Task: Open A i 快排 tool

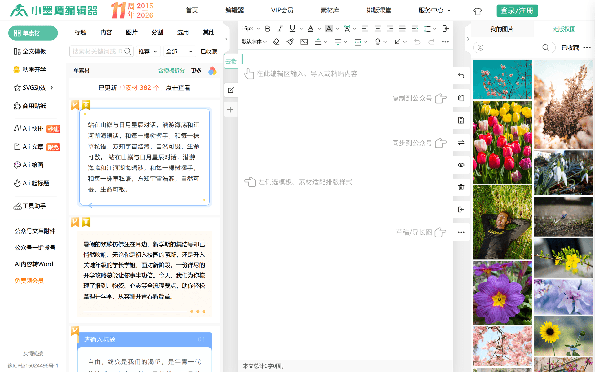Action: click(x=37, y=129)
